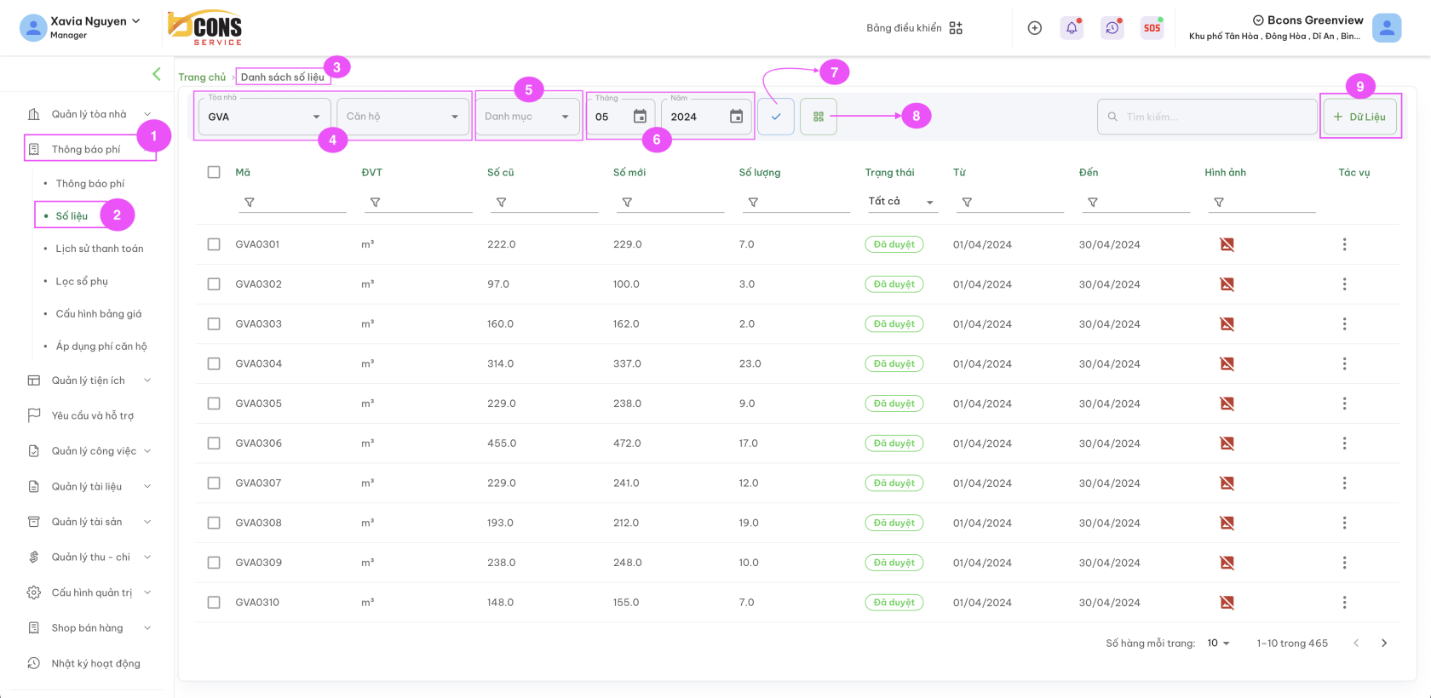Open actions menu for row GVA0305

point(1344,403)
